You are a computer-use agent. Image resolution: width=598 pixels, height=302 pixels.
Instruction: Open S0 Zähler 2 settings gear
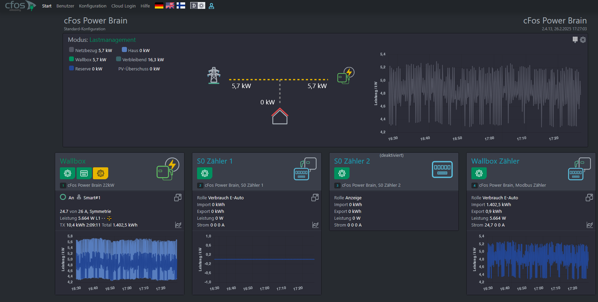[x=342, y=173]
